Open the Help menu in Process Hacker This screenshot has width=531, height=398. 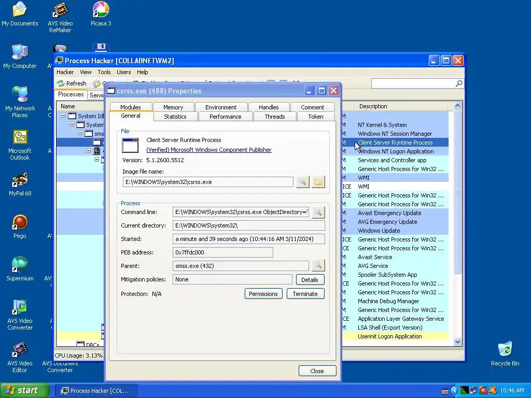click(142, 72)
